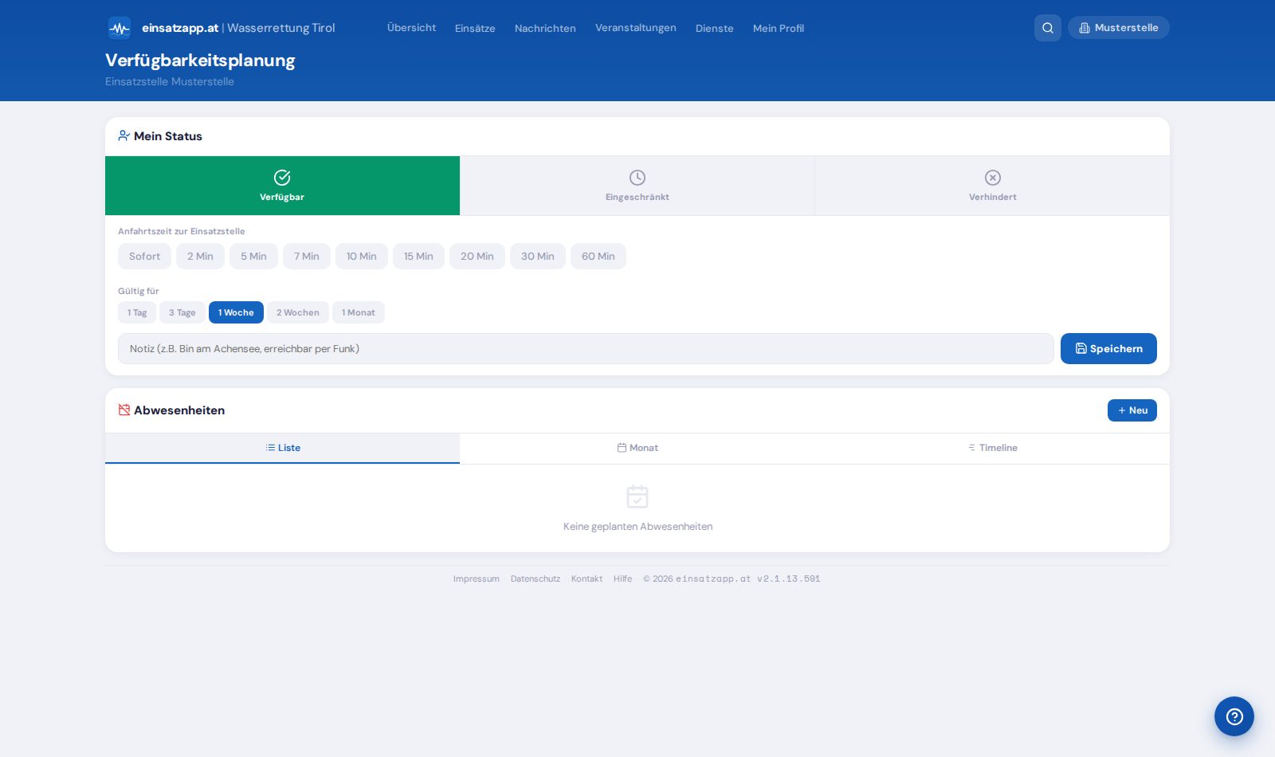Click version text 'v2.1.13.591'
Screen dimensions: 1275x757
click(788, 579)
